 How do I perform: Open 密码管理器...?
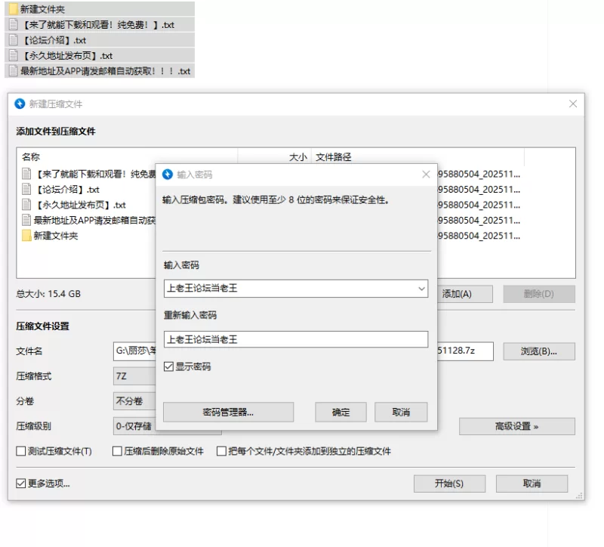click(x=229, y=412)
